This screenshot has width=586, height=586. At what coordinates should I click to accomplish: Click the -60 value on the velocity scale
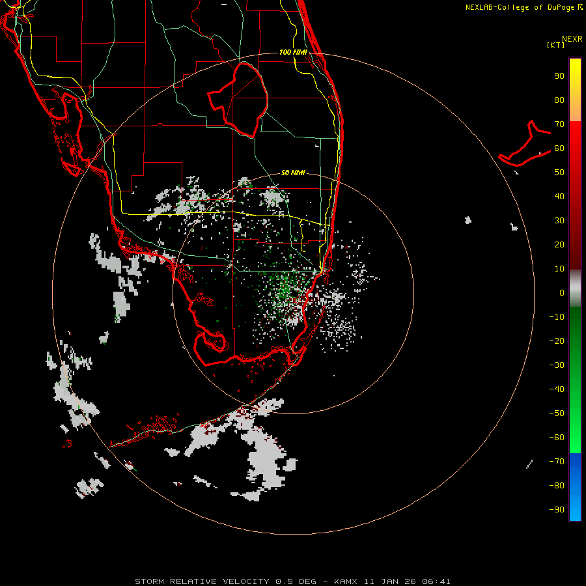pos(557,438)
